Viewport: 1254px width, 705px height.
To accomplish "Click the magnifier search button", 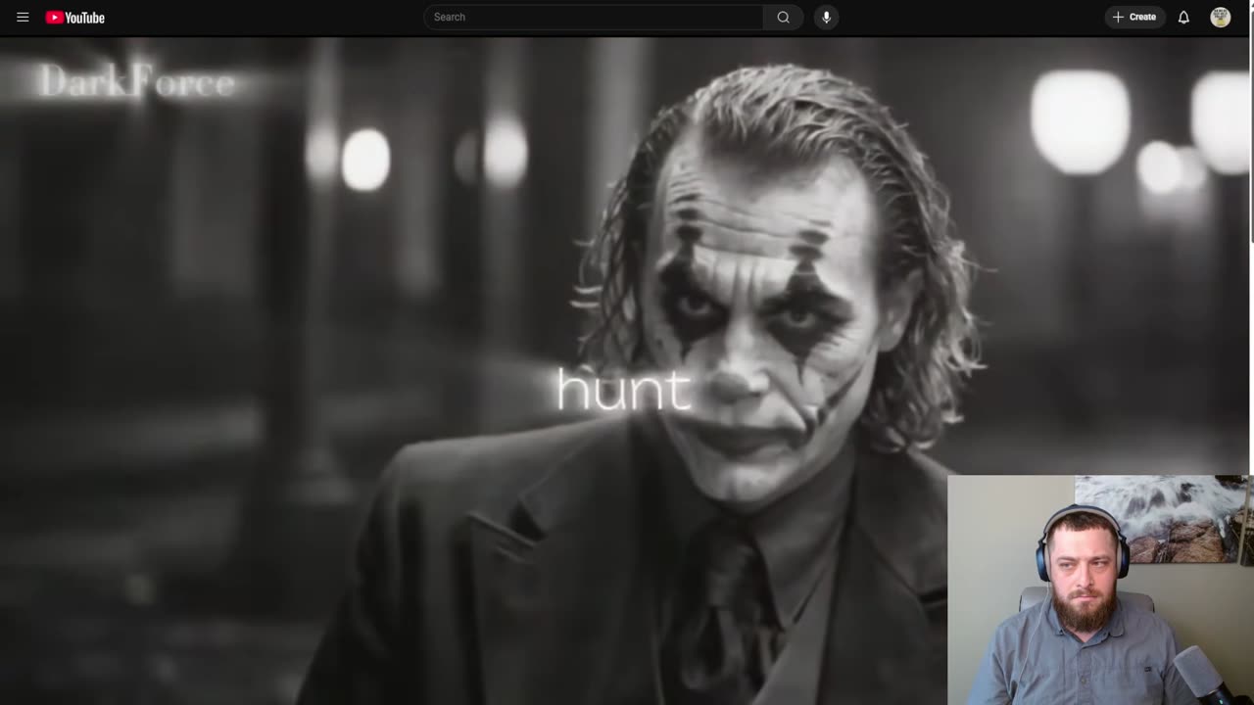I will coord(783,17).
